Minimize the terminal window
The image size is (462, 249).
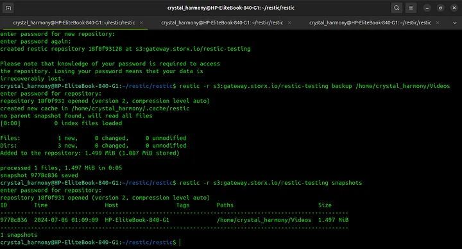click(427, 8)
